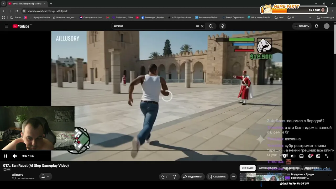This screenshot has width=336, height=189.
Task: Open the AEScripts Lockdown bookmark
Action: coord(180,18)
